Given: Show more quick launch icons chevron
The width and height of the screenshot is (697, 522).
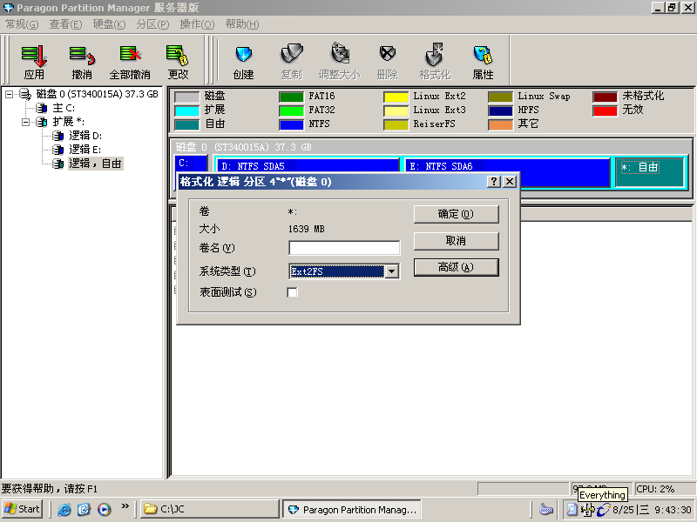Looking at the screenshot, I should 125,505.
